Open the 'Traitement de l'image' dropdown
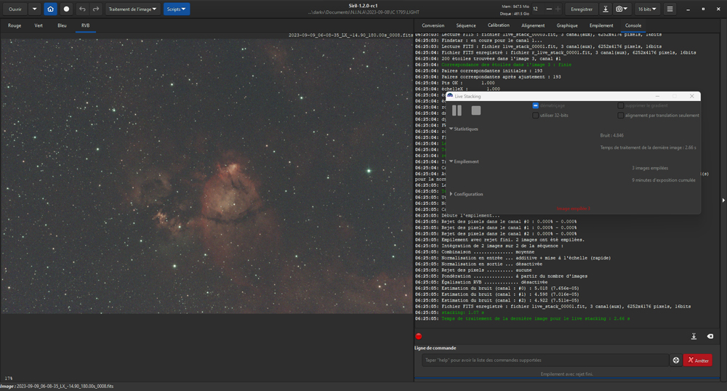 point(132,9)
